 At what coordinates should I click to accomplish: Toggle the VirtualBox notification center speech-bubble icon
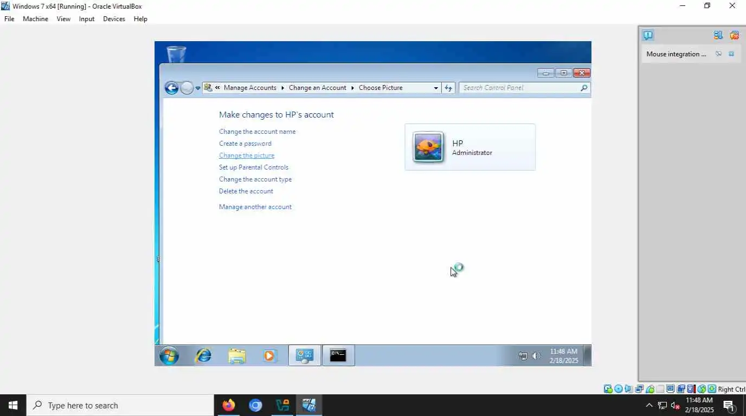click(648, 35)
